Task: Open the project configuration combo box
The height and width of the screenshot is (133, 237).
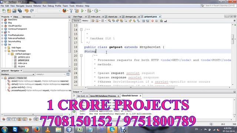Action: [x=49, y=11]
